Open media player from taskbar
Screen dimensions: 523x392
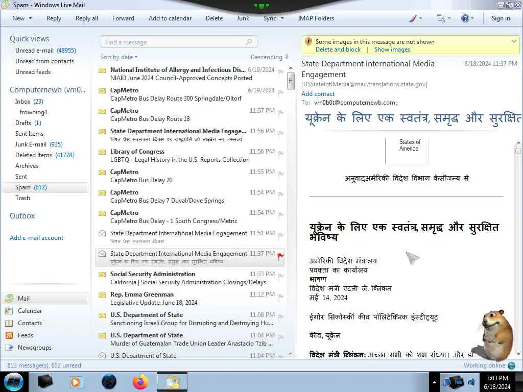pos(76,382)
